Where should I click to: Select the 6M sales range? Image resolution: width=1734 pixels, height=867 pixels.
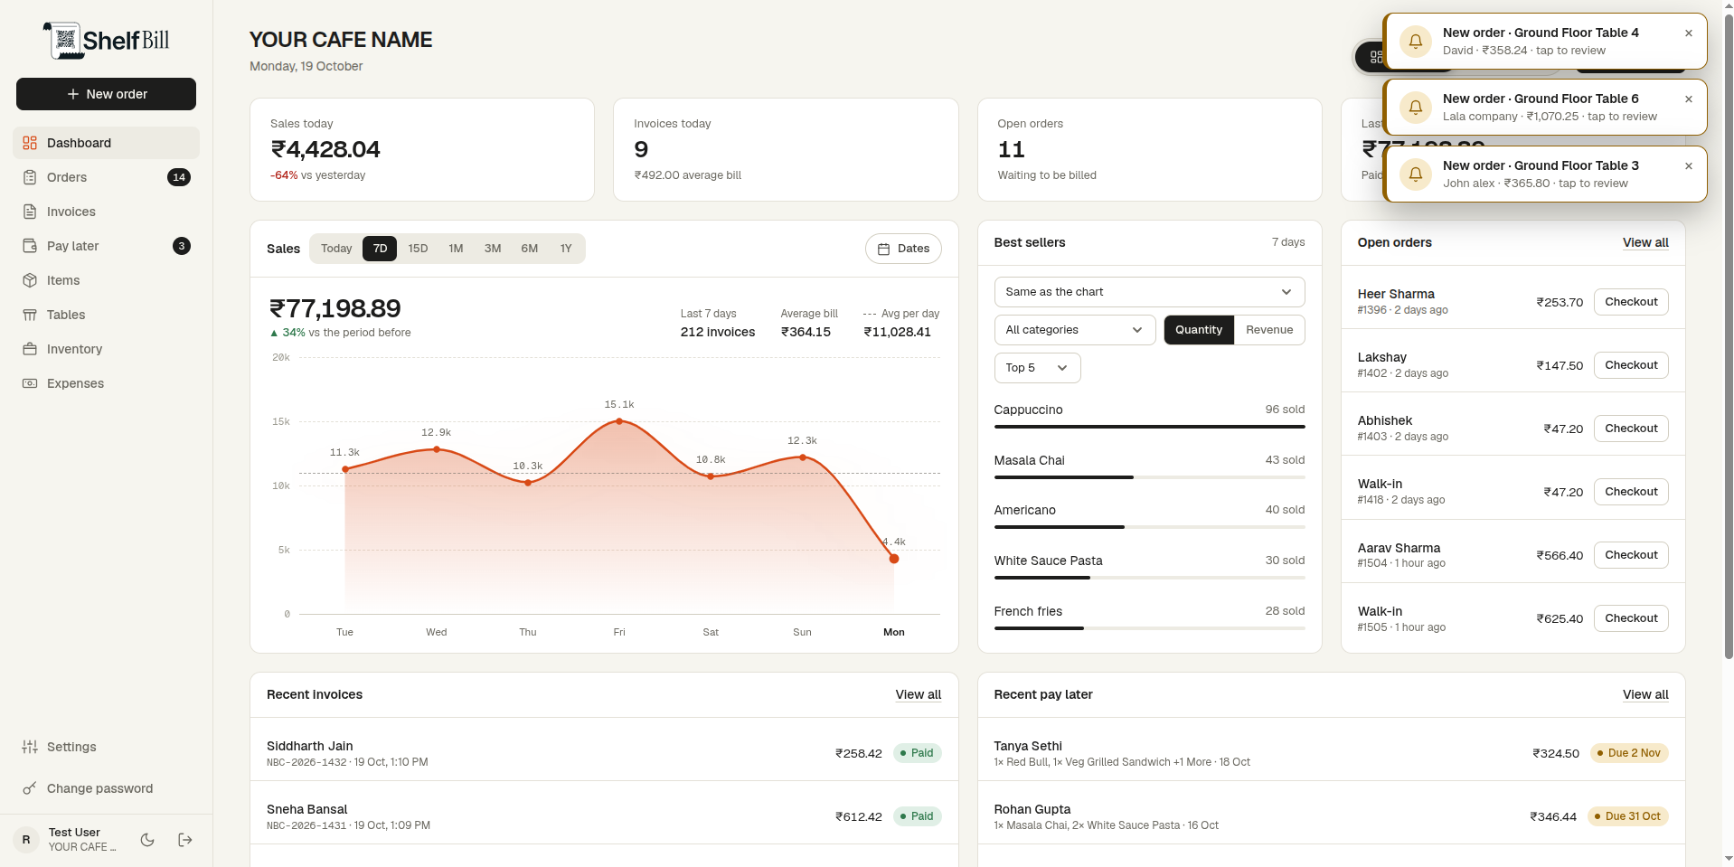coord(530,249)
